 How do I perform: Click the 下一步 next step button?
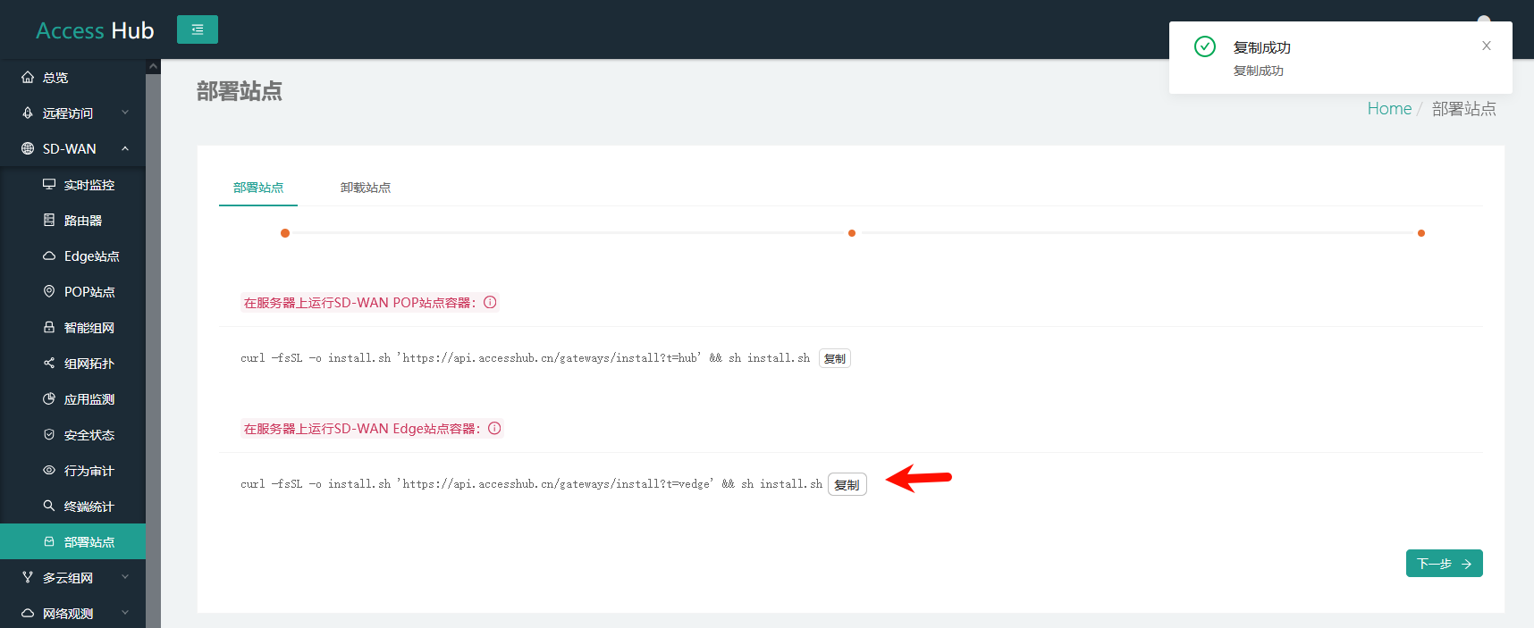[x=1444, y=564]
